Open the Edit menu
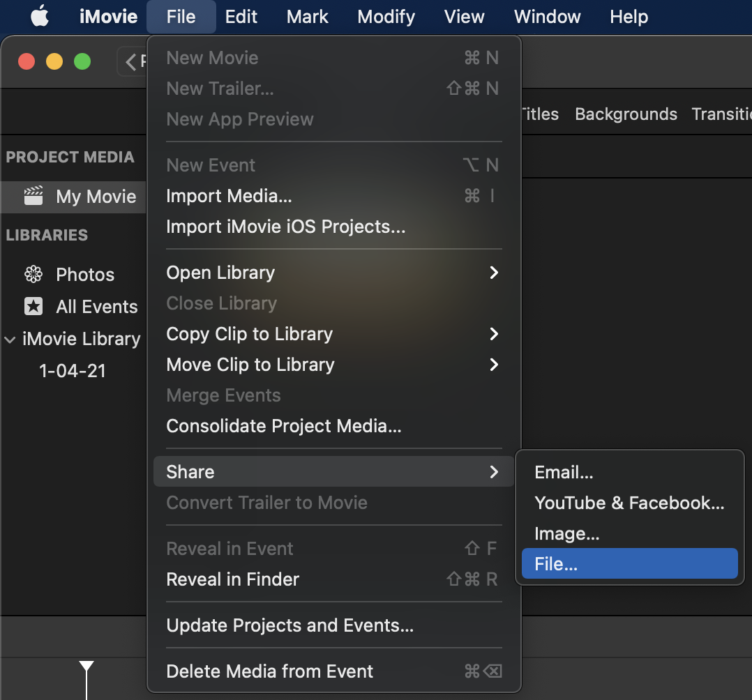 click(x=241, y=17)
